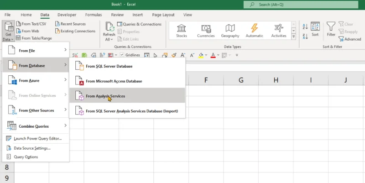Expand the Combine Queries submenu
Image resolution: width=365 pixels, height=183 pixels.
click(36, 125)
